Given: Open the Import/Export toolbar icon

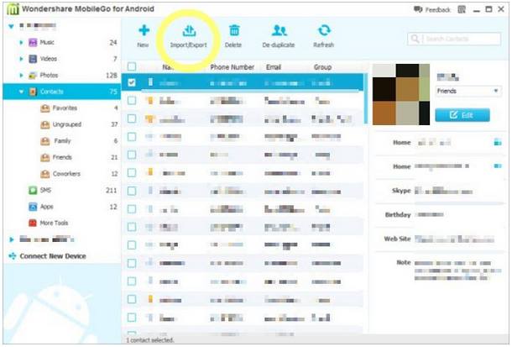Looking at the screenshot, I should pyautogui.click(x=189, y=31).
